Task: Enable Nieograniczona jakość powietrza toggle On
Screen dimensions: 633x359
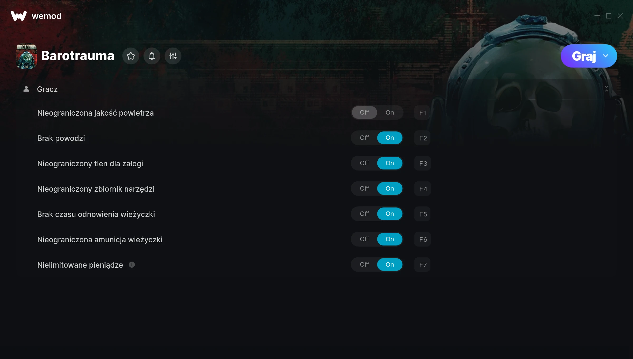Action: point(390,112)
